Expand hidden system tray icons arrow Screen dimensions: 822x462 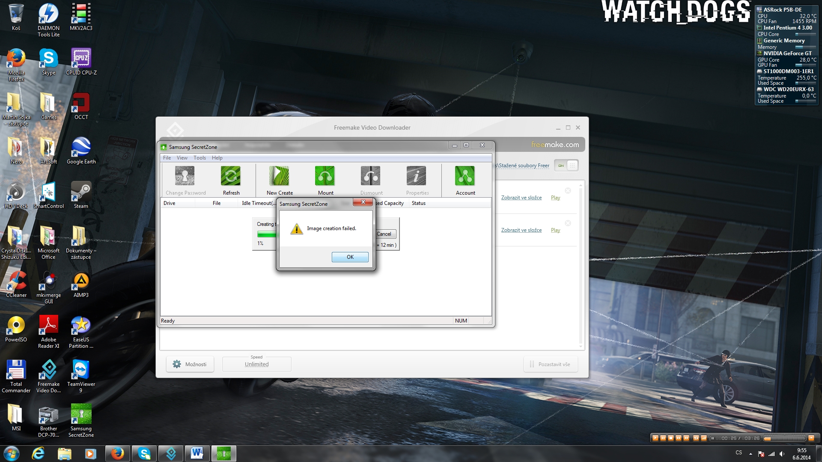coord(751,453)
